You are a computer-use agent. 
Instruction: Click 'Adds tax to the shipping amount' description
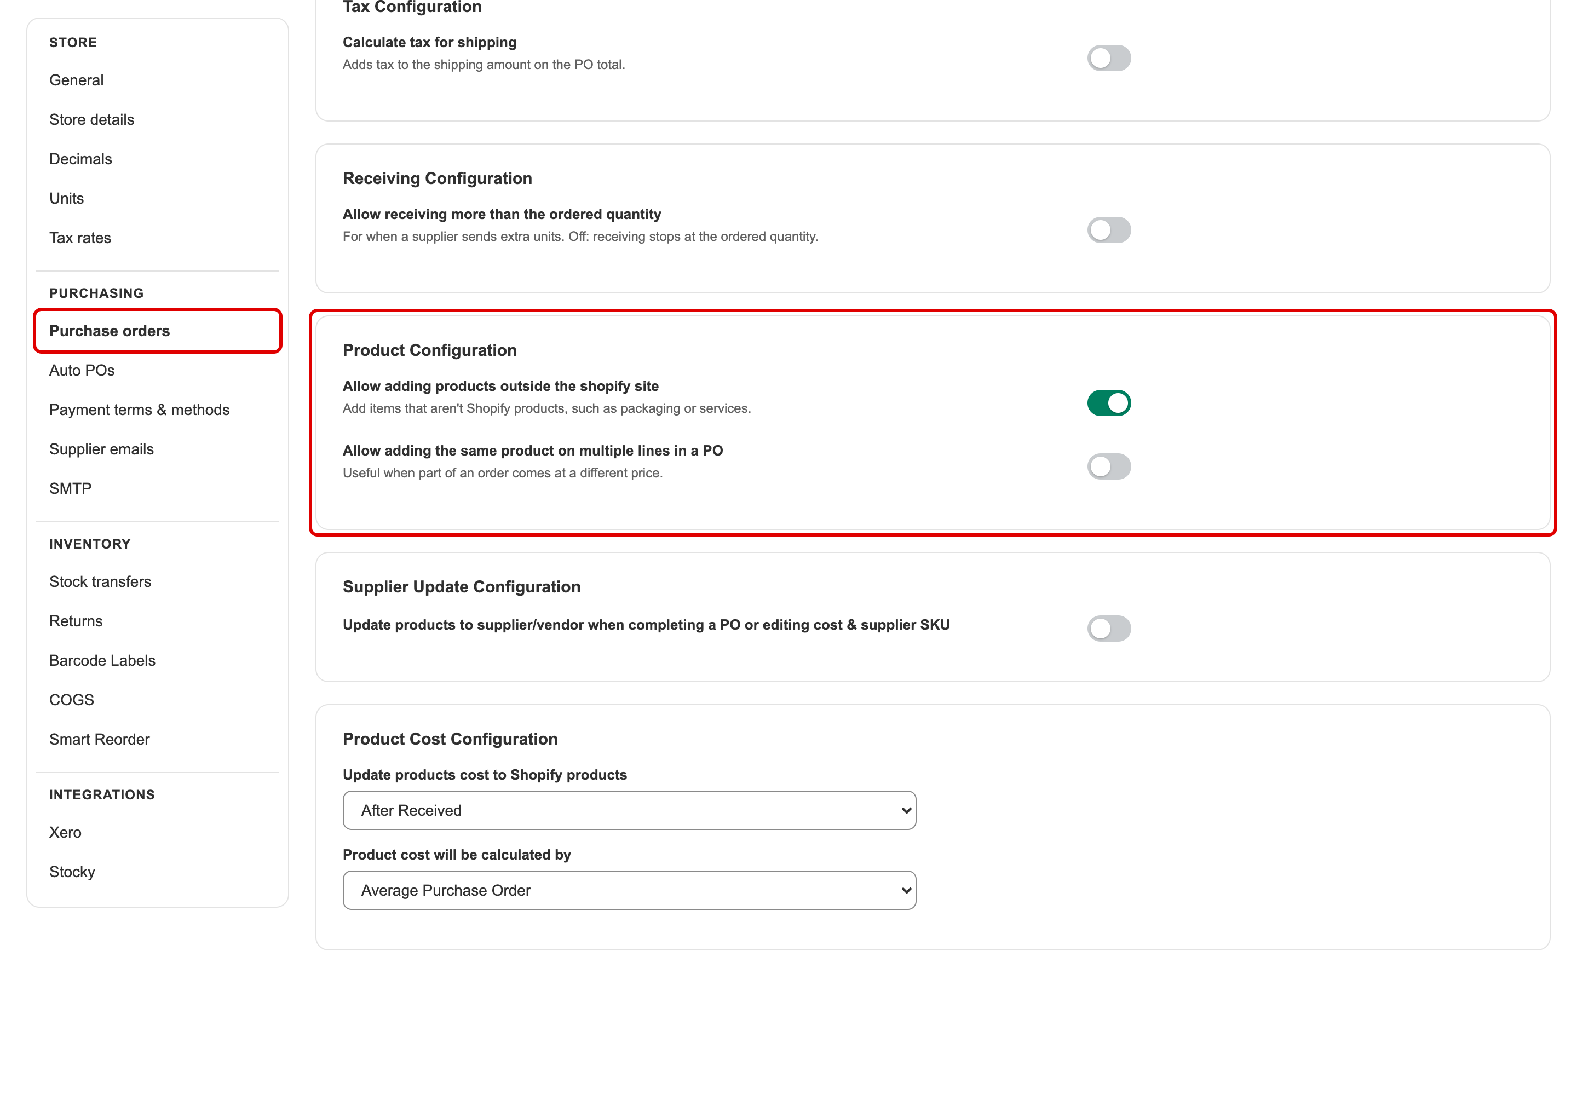point(484,65)
